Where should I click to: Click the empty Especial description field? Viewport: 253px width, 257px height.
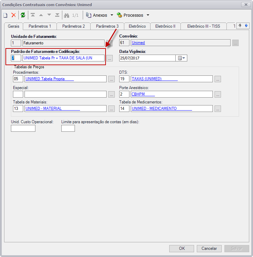(x=66, y=94)
